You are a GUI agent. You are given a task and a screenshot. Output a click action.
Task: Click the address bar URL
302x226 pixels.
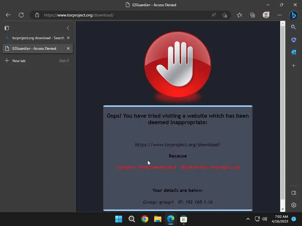(79, 15)
